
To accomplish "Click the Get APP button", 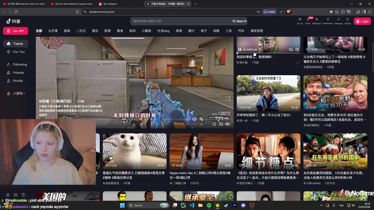I will pyautogui.click(x=15, y=31).
